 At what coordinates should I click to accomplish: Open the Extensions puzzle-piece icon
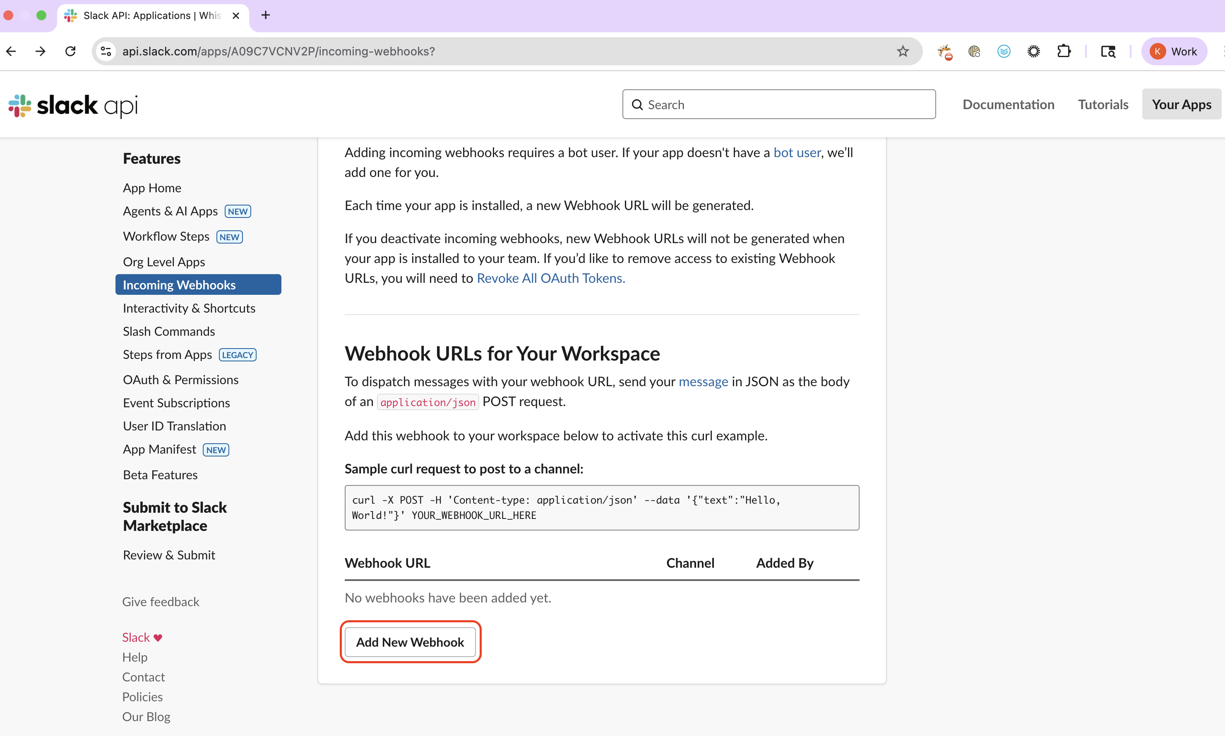[1063, 51]
